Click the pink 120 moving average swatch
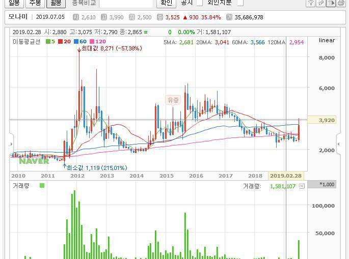Viewport: 349px width, 259px height. point(92,41)
